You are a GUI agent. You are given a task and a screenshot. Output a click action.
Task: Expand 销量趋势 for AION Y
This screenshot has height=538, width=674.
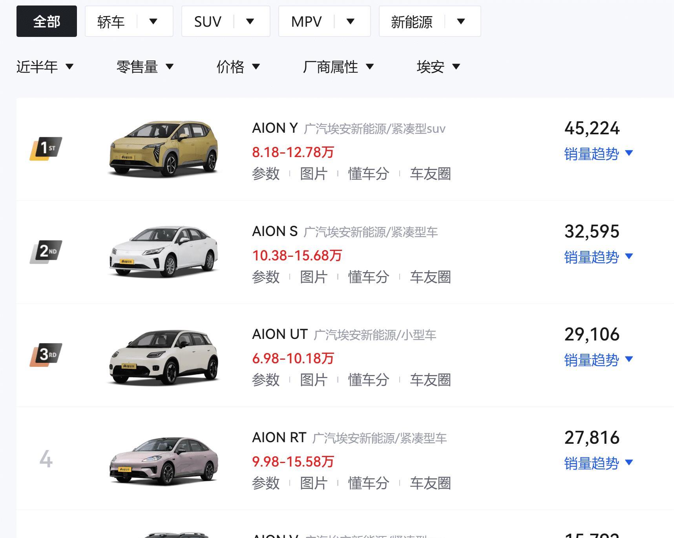pyautogui.click(x=598, y=154)
